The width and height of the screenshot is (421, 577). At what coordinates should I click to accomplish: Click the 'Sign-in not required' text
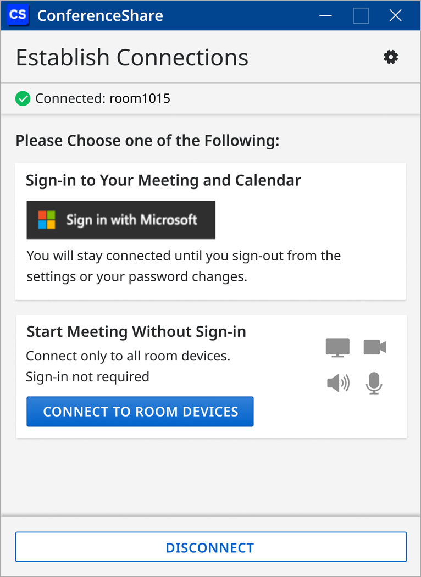point(87,377)
